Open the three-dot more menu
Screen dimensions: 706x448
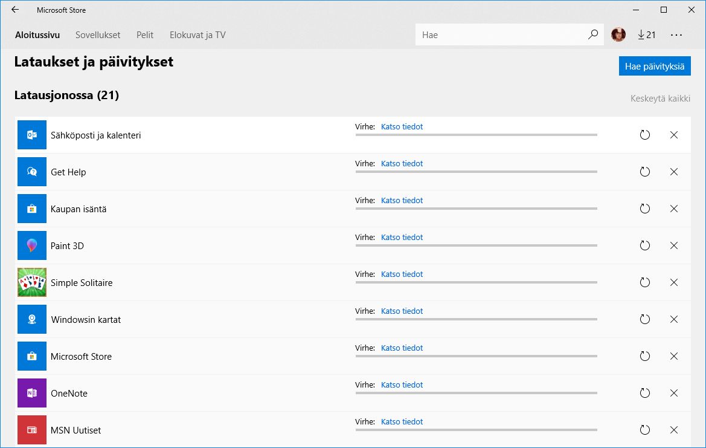click(x=676, y=34)
